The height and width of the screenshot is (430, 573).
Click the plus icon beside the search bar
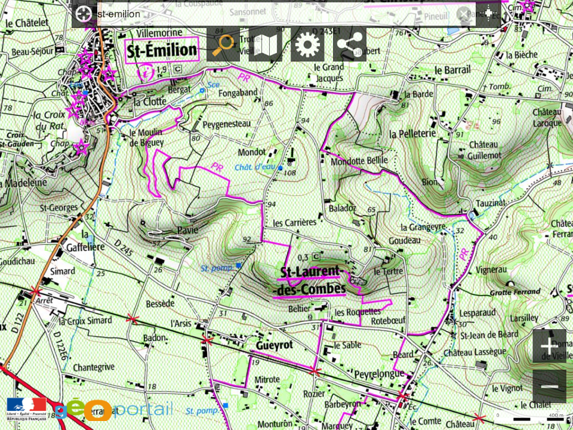489,14
